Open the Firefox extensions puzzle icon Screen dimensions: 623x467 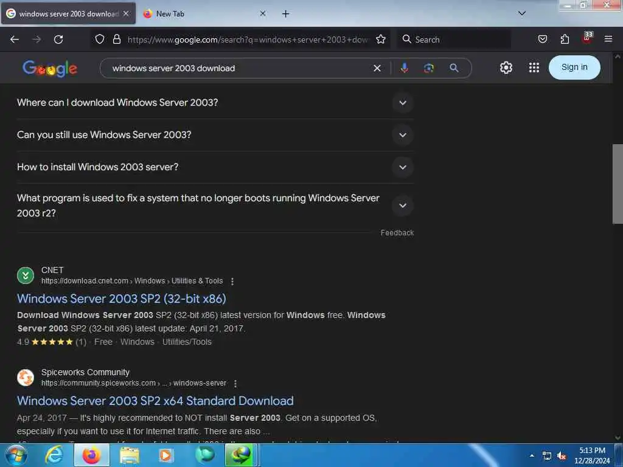click(565, 39)
